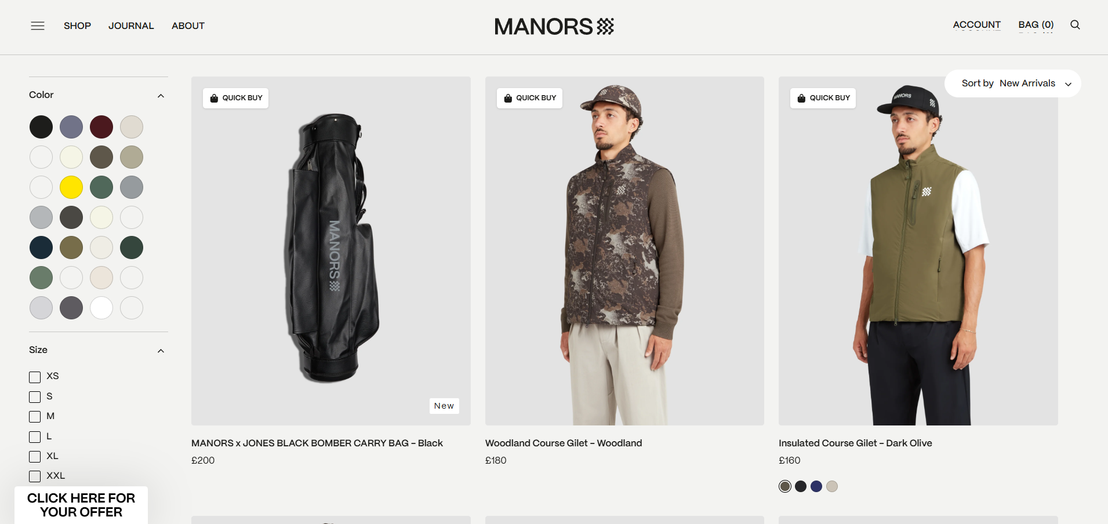Click the MANORS logo in header
This screenshot has width=1108, height=524.
554,26
